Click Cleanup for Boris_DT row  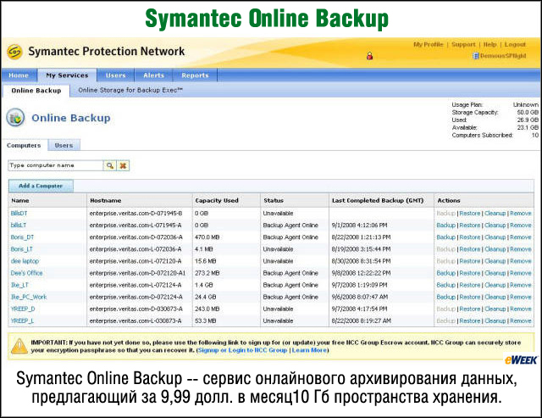[495, 237]
